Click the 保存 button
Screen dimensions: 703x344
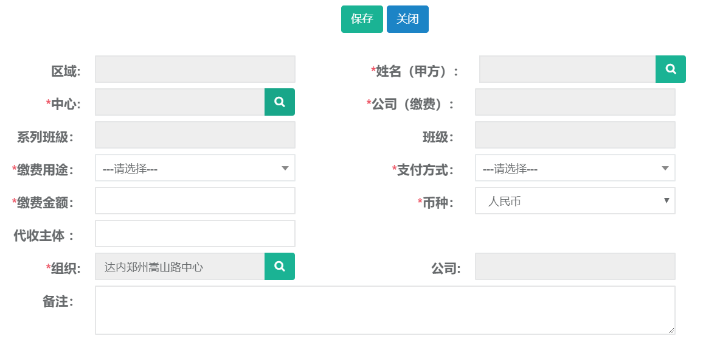tap(362, 19)
